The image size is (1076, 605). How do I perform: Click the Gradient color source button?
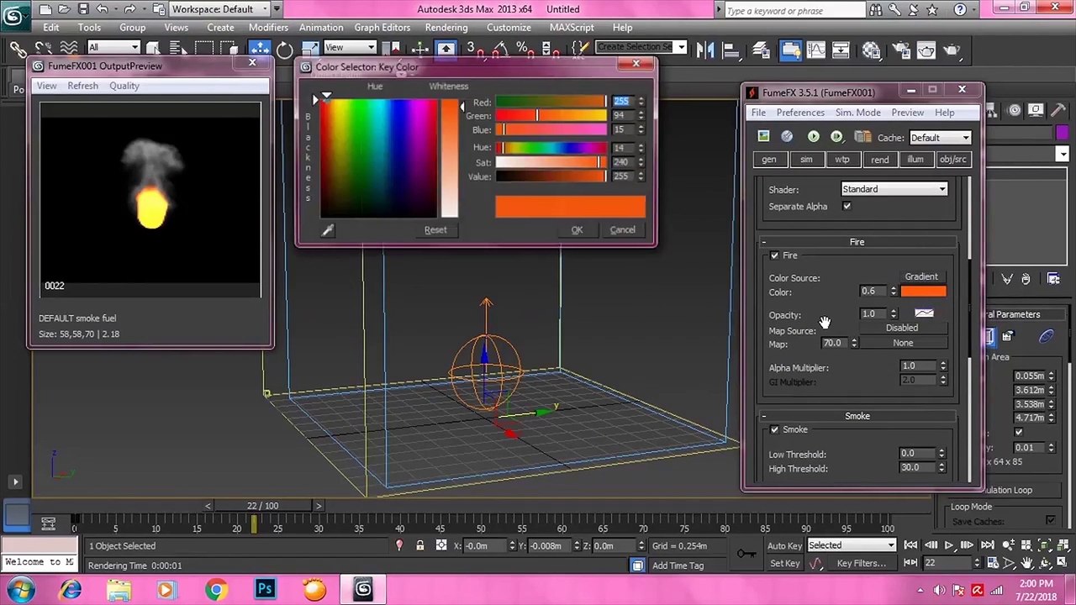click(x=921, y=276)
